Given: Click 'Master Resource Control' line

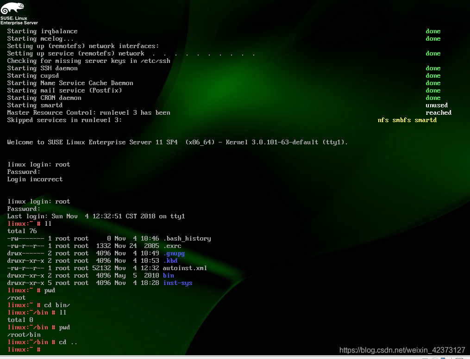Looking at the screenshot, I should (x=89, y=113).
